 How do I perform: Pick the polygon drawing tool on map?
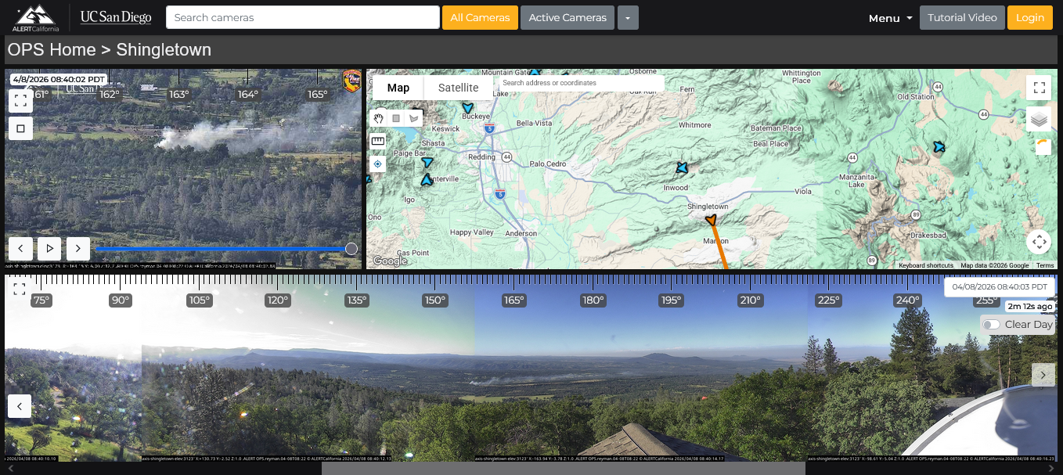coord(413,118)
